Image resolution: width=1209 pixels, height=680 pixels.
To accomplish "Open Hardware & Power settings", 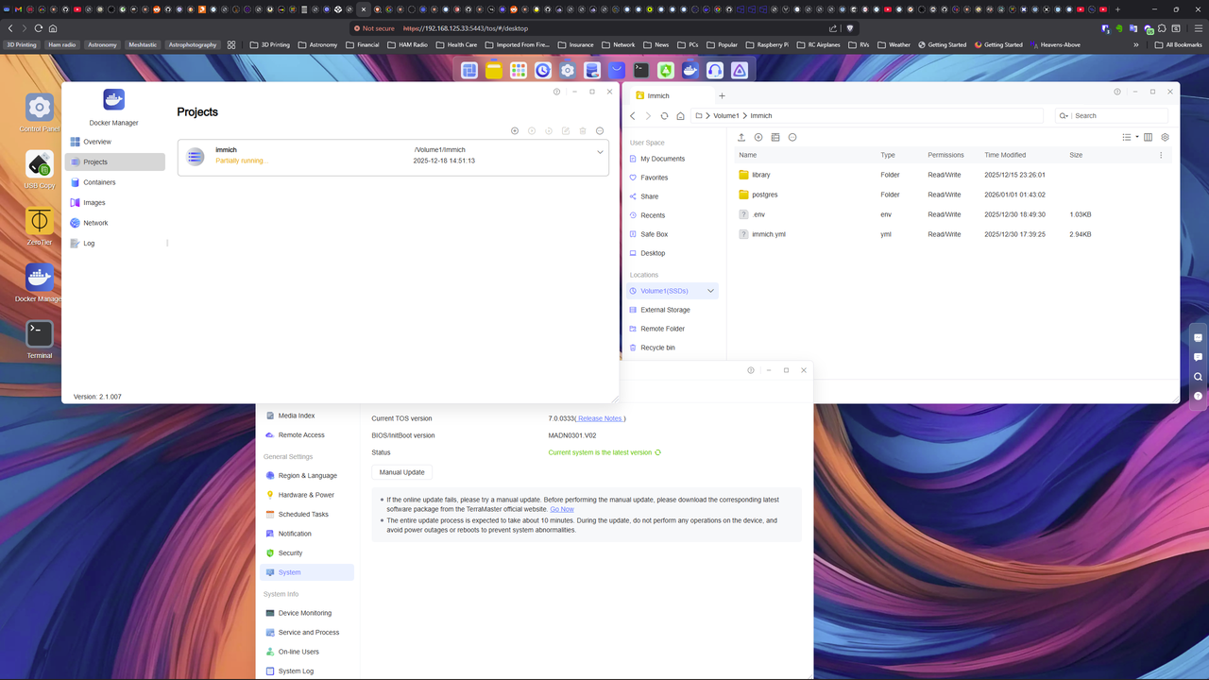I will pyautogui.click(x=306, y=495).
